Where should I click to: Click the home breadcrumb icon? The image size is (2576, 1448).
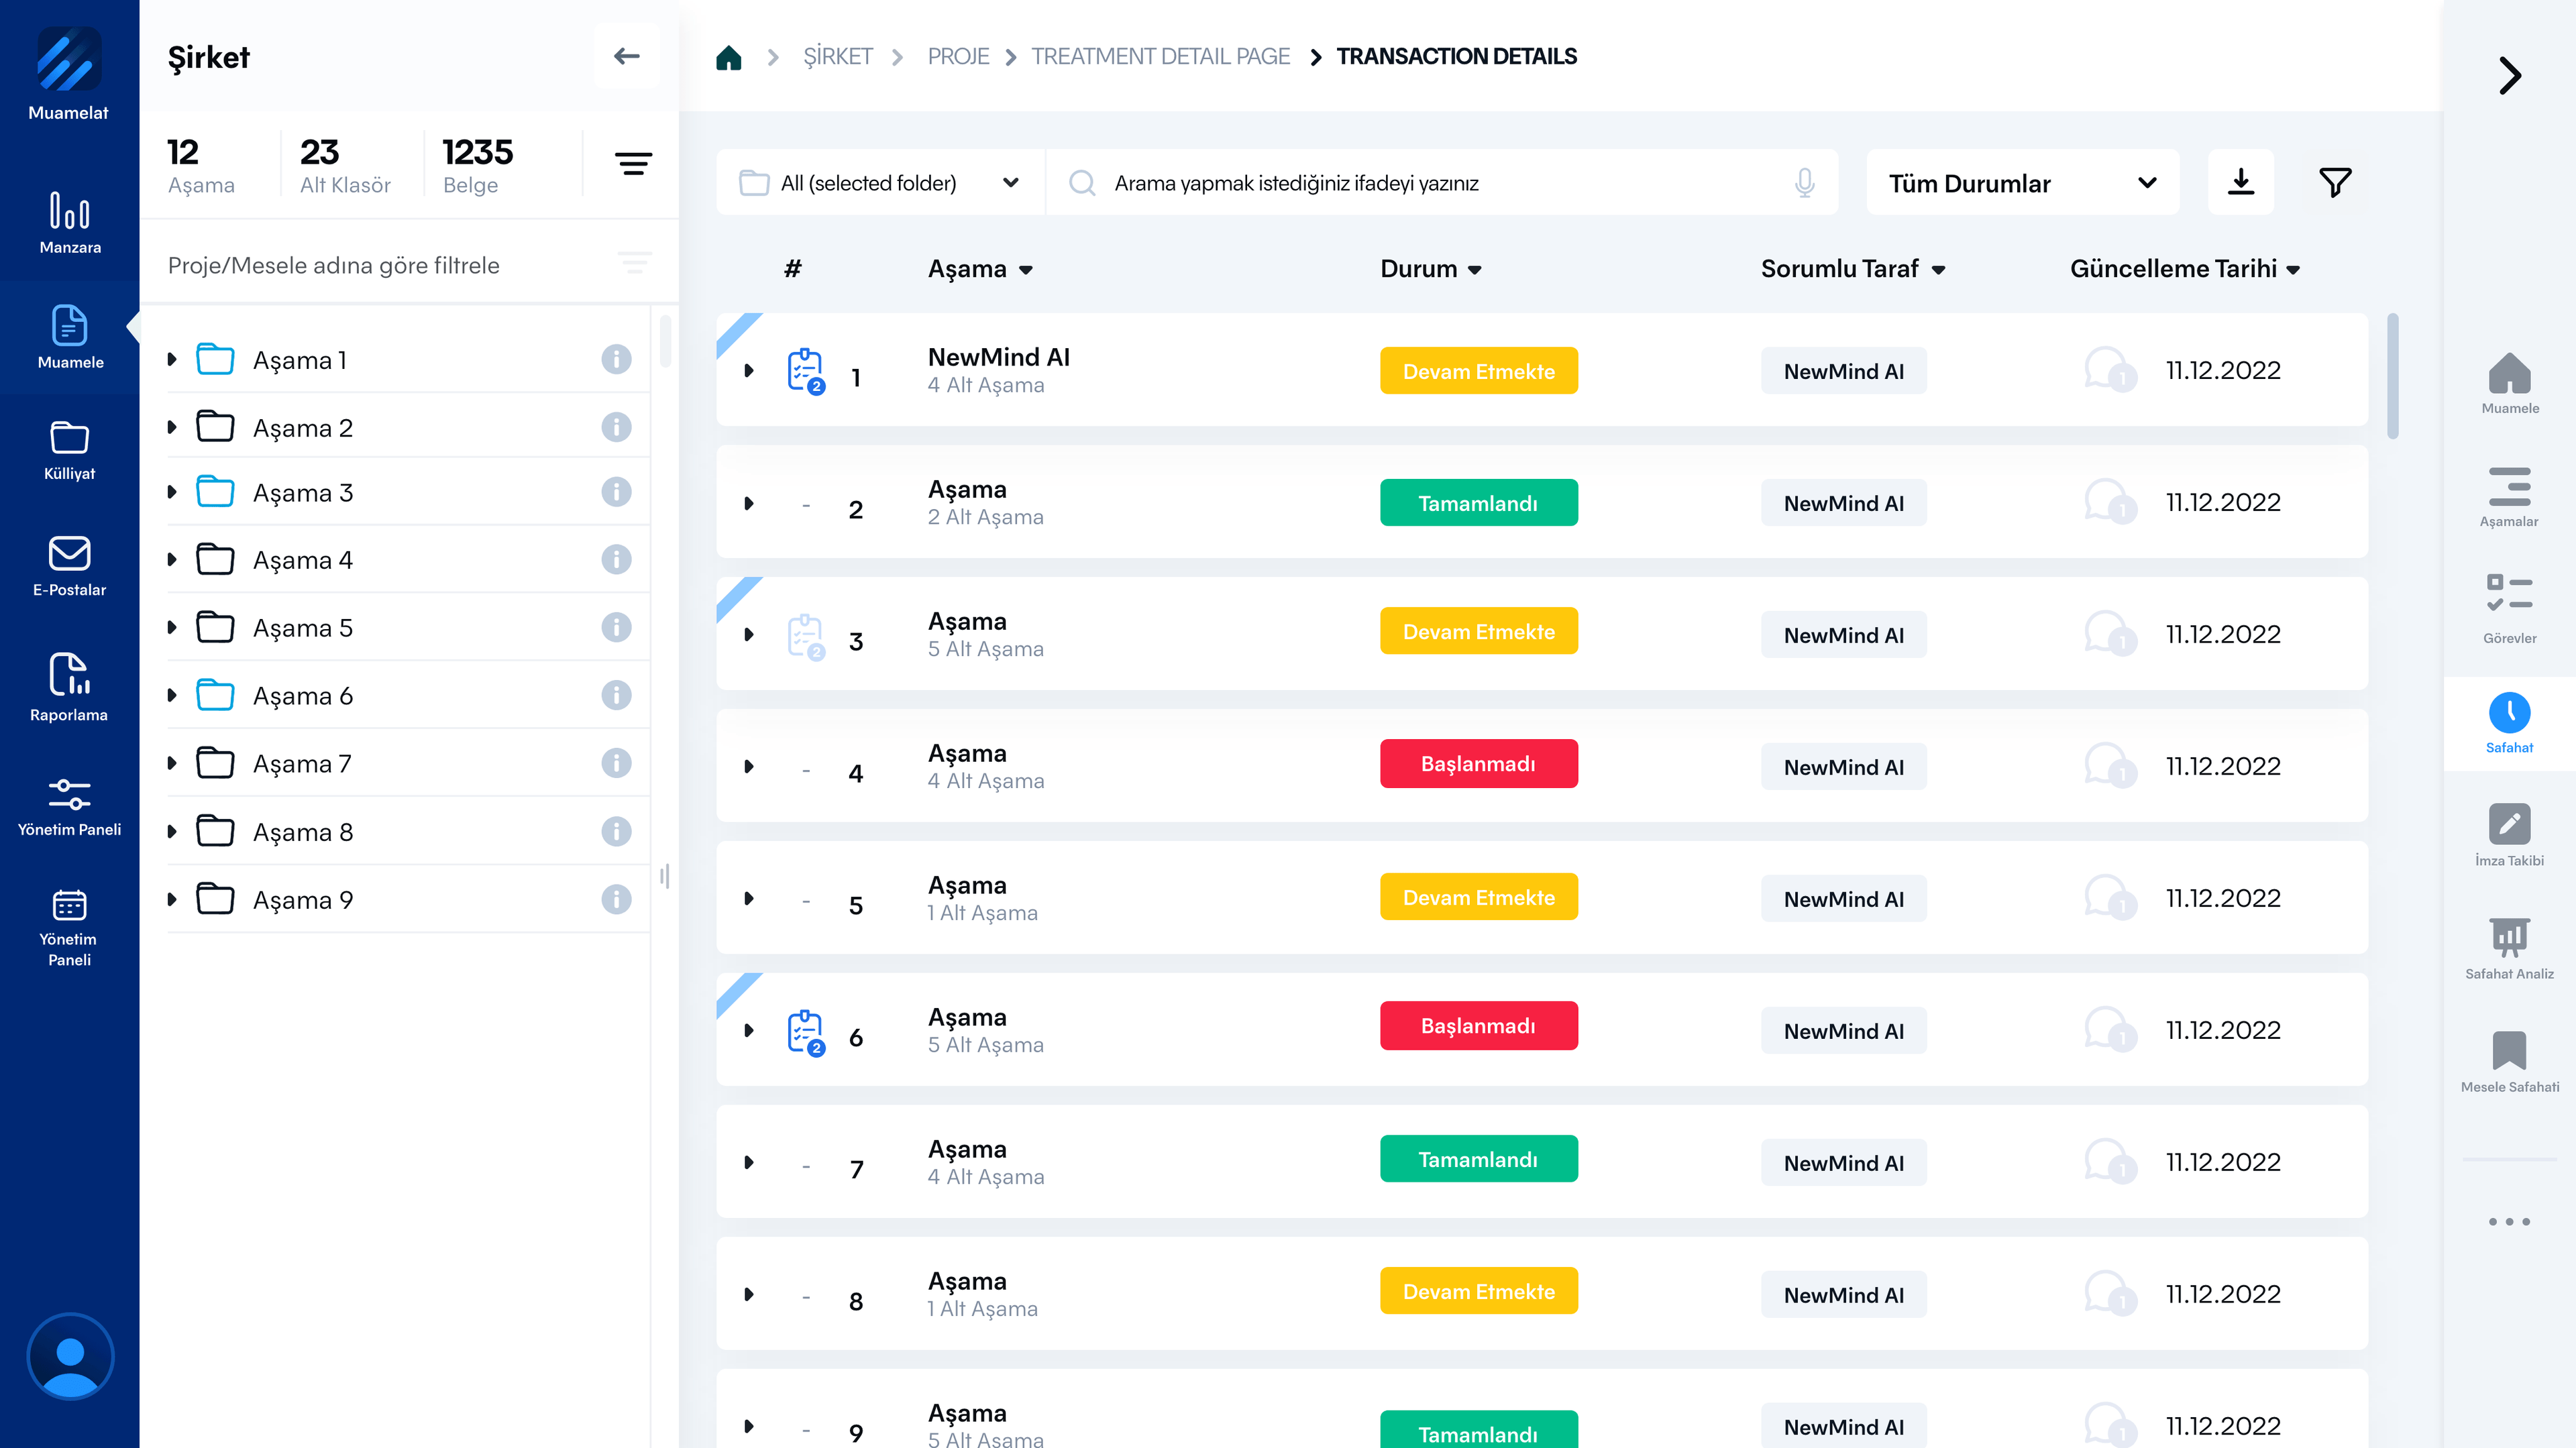(729, 57)
